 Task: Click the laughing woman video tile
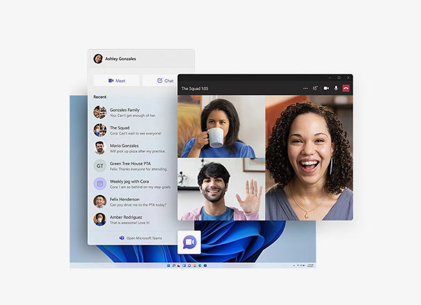click(309, 158)
